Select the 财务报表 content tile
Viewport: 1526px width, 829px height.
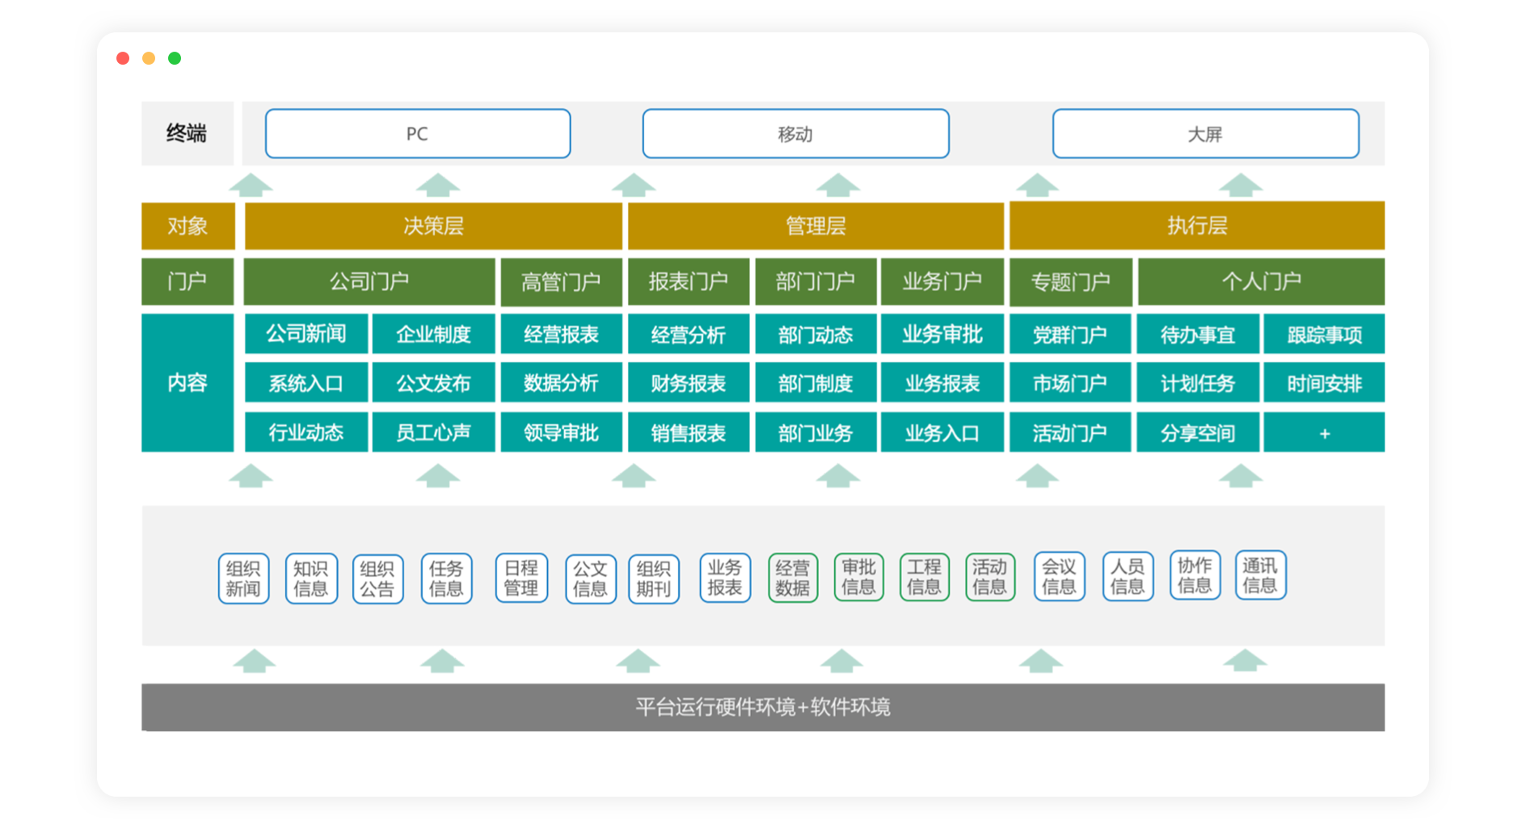[x=688, y=383]
